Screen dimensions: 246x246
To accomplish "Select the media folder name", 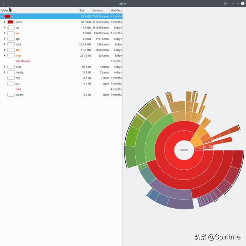I will pos(19,72).
